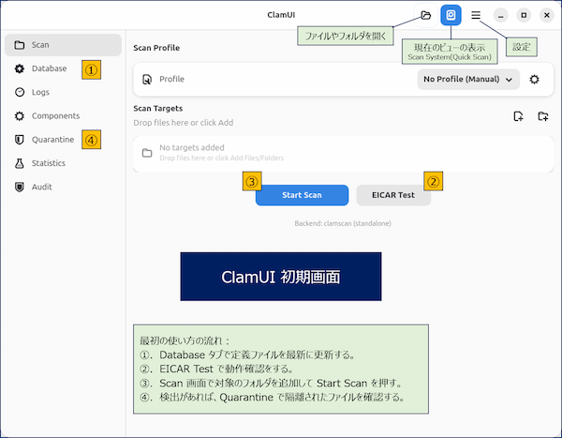Click the ClamUI window title

281,15
